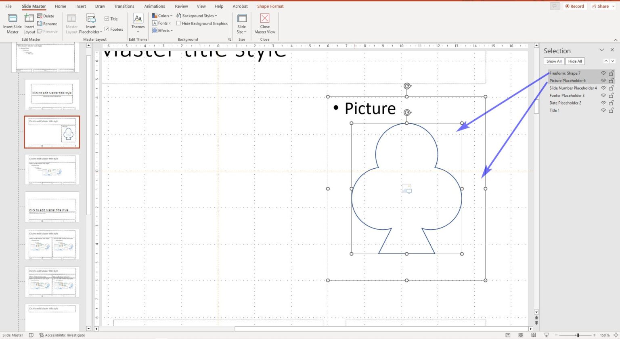The width and height of the screenshot is (620, 339).
Task: Hide the Freeform: Shape 7 with its eye toggle
Action: tap(603, 73)
